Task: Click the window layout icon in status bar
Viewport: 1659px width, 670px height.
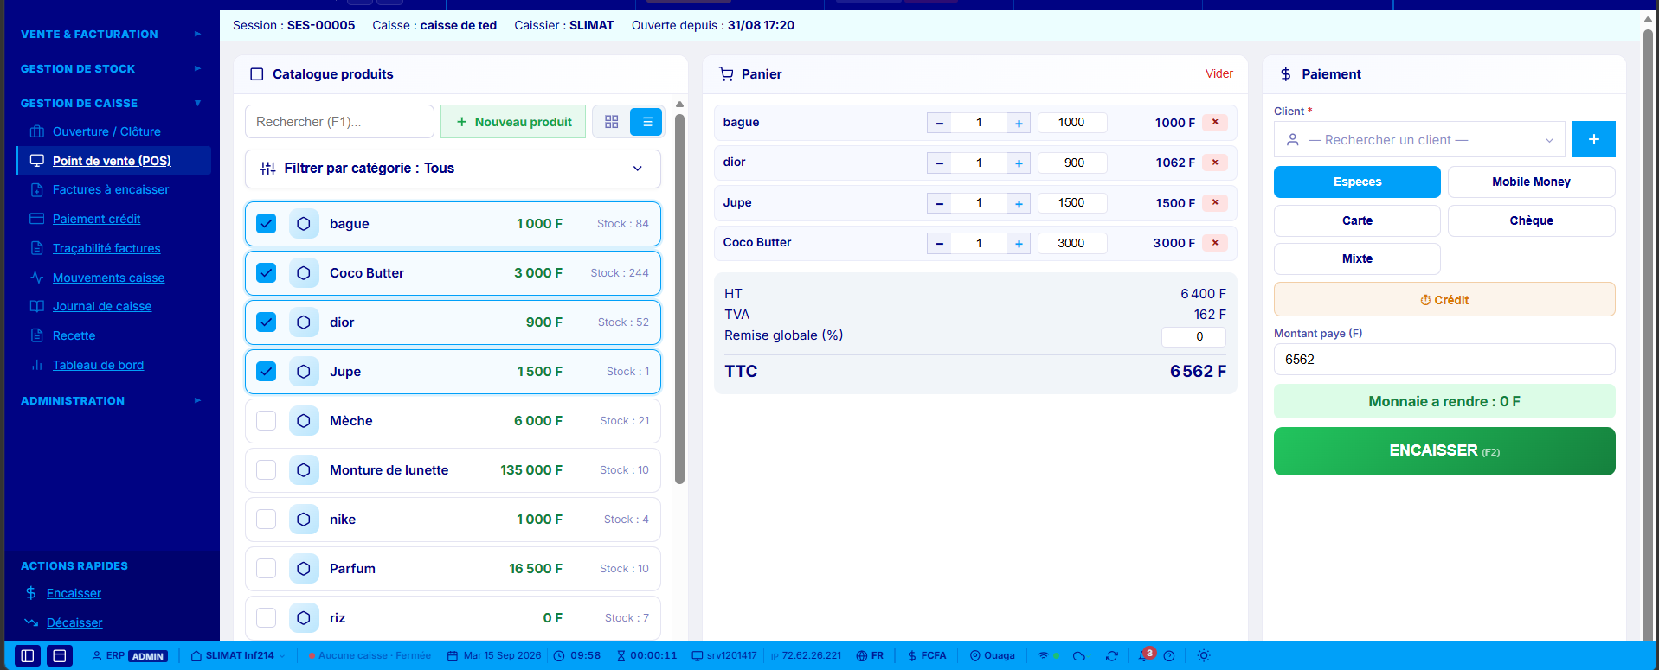Action: [x=60, y=656]
